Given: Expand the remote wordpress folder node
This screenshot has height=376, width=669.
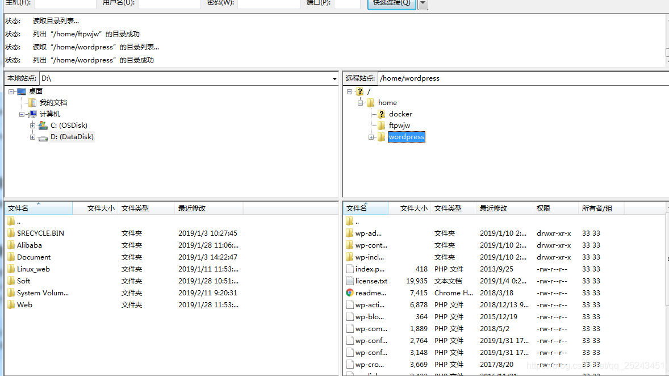Looking at the screenshot, I should (x=371, y=137).
